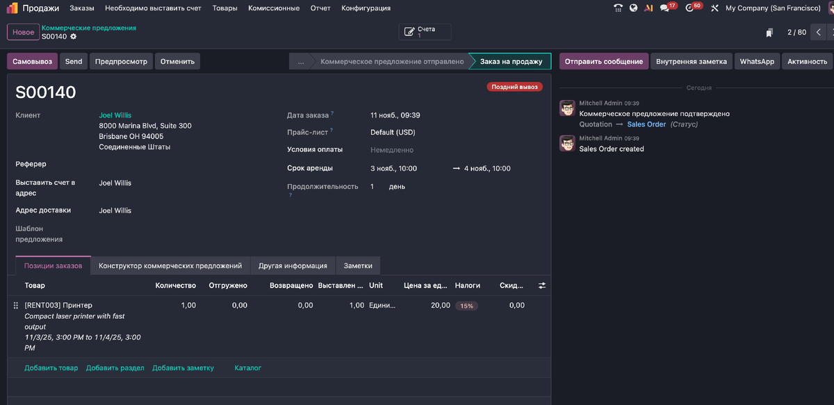This screenshot has height=405, width=834.
Task: Open the Продажи app title
Action: (x=40, y=8)
